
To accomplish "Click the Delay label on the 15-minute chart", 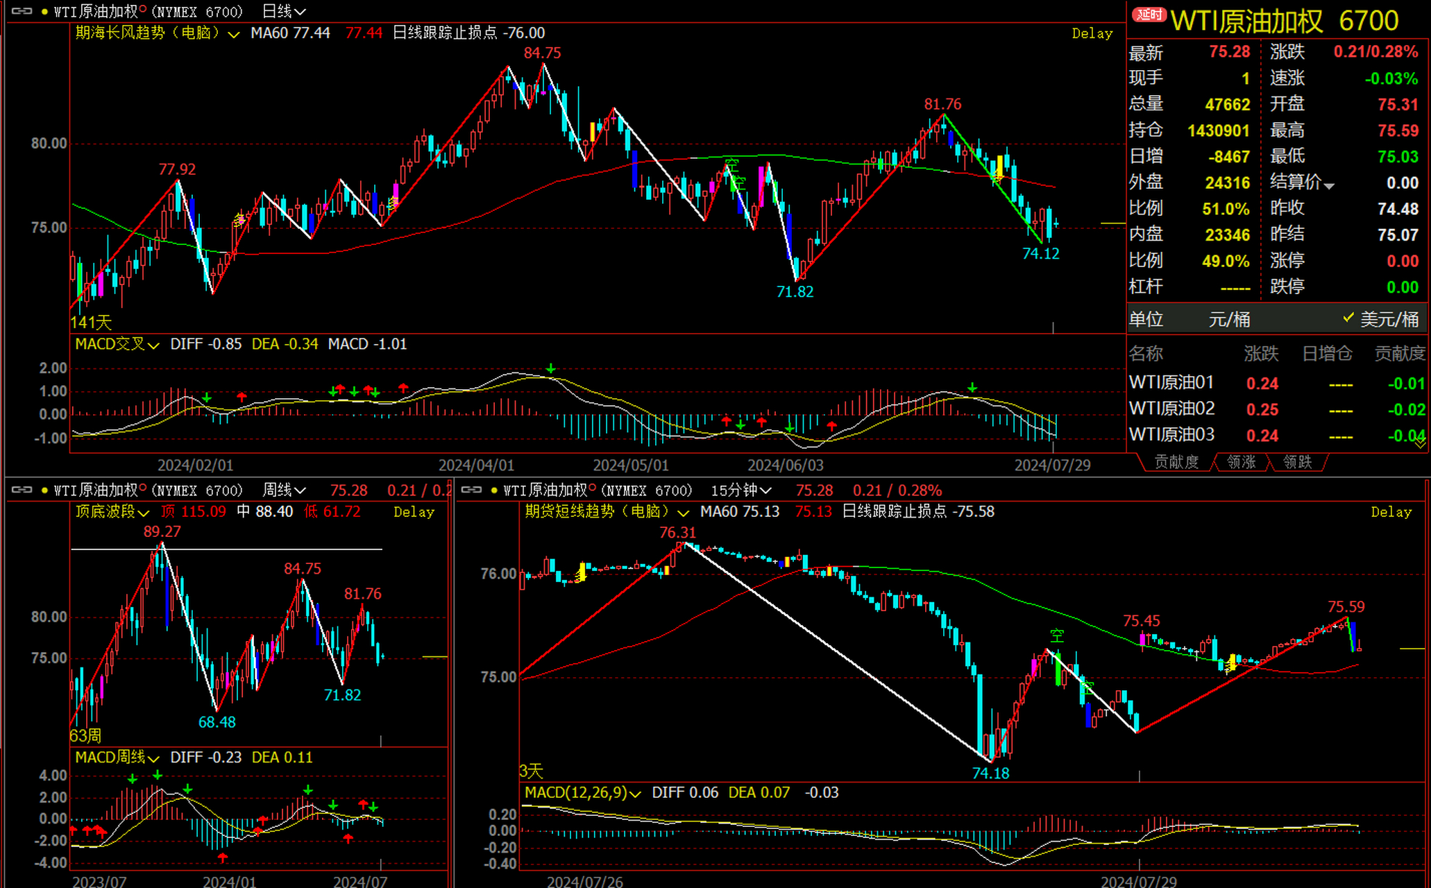I will coord(1391,512).
